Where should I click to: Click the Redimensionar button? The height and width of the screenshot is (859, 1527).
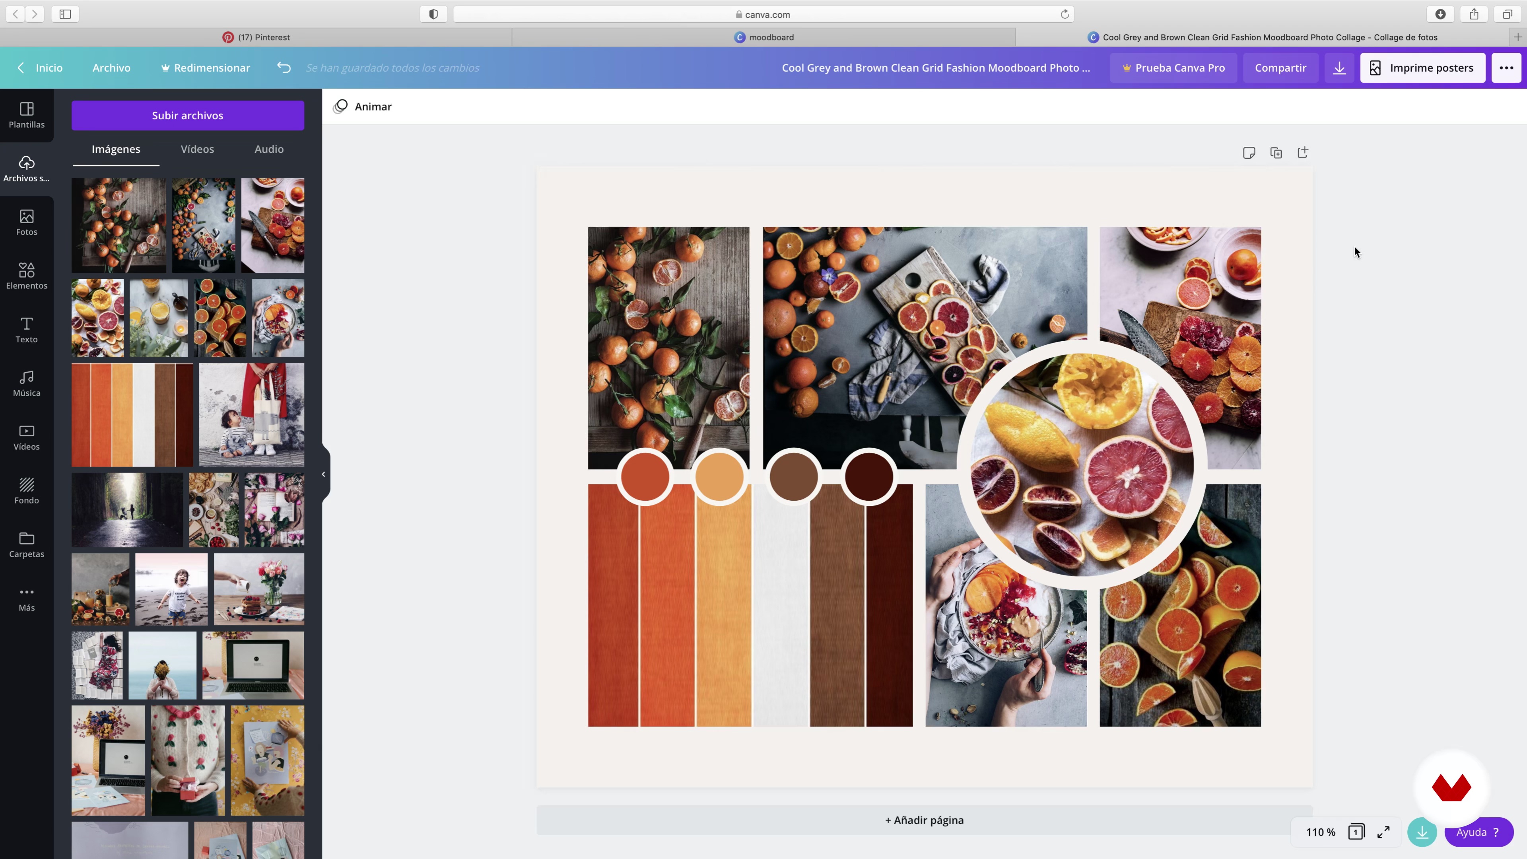coord(206,68)
